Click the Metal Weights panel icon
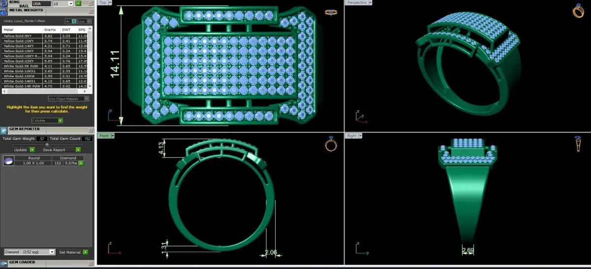591x269 pixels. point(3,11)
